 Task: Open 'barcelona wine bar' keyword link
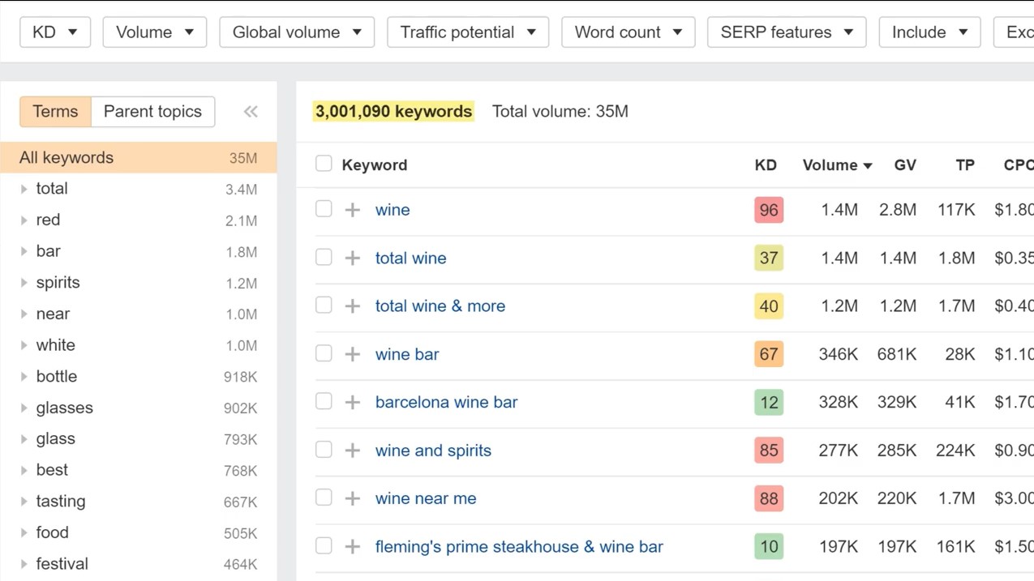(446, 403)
